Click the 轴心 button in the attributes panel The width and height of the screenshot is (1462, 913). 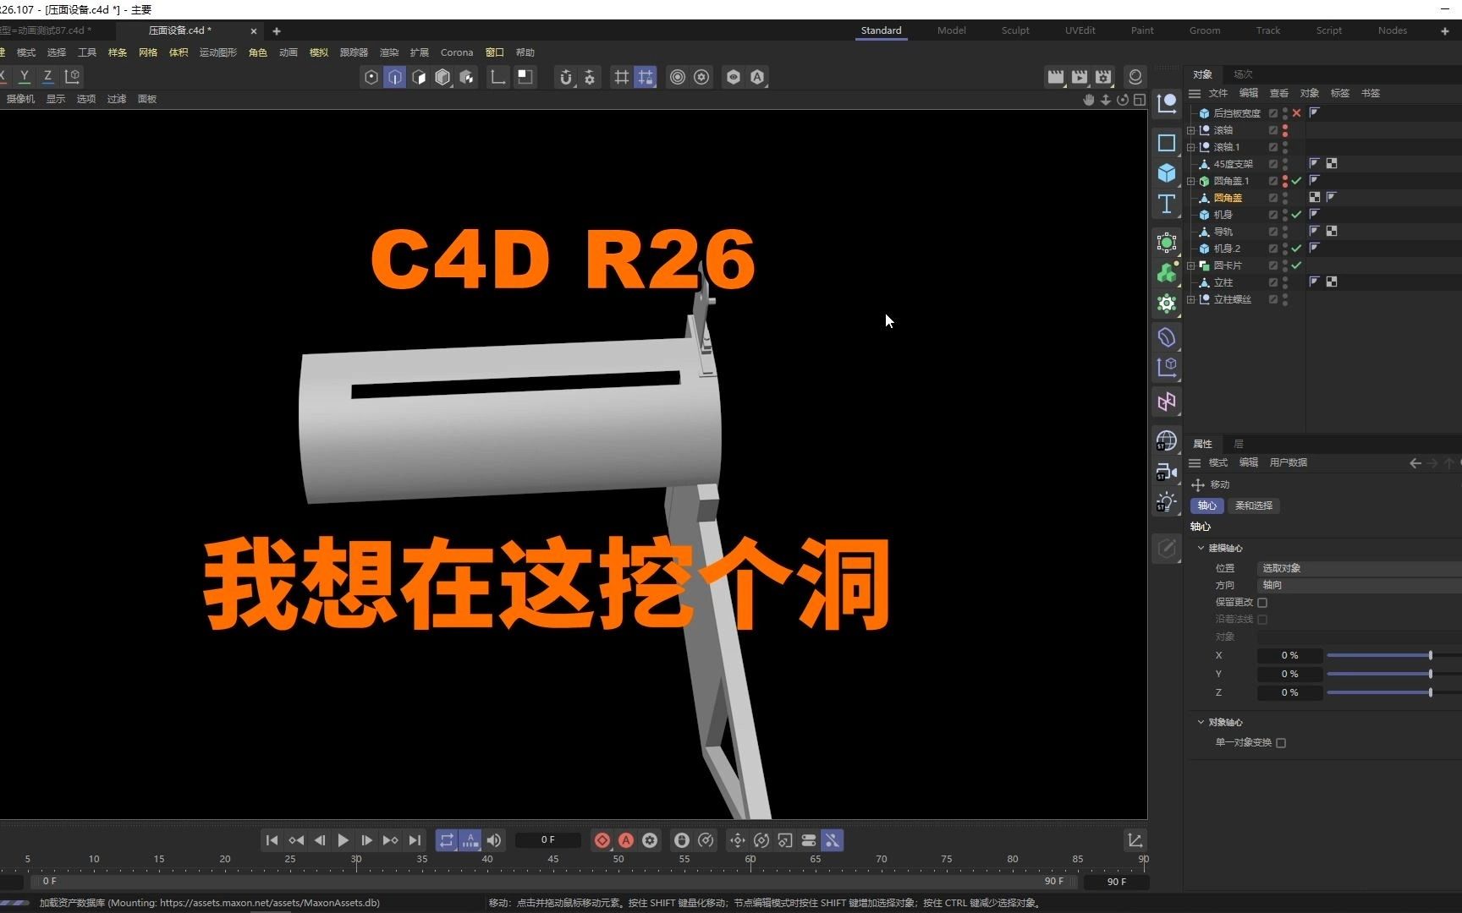[x=1206, y=506]
